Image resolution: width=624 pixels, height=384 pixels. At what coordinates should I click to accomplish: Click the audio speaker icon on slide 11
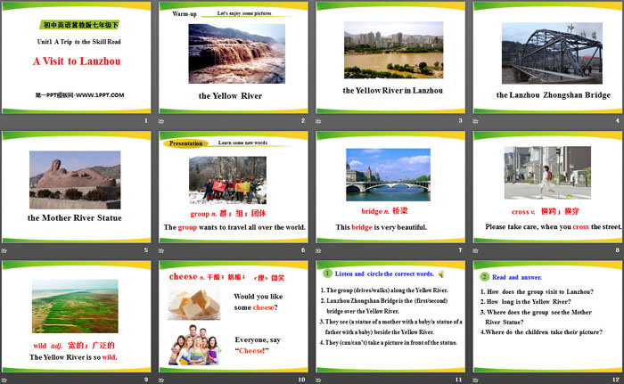tap(441, 274)
